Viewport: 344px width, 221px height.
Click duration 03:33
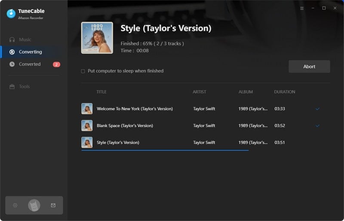coord(280,109)
